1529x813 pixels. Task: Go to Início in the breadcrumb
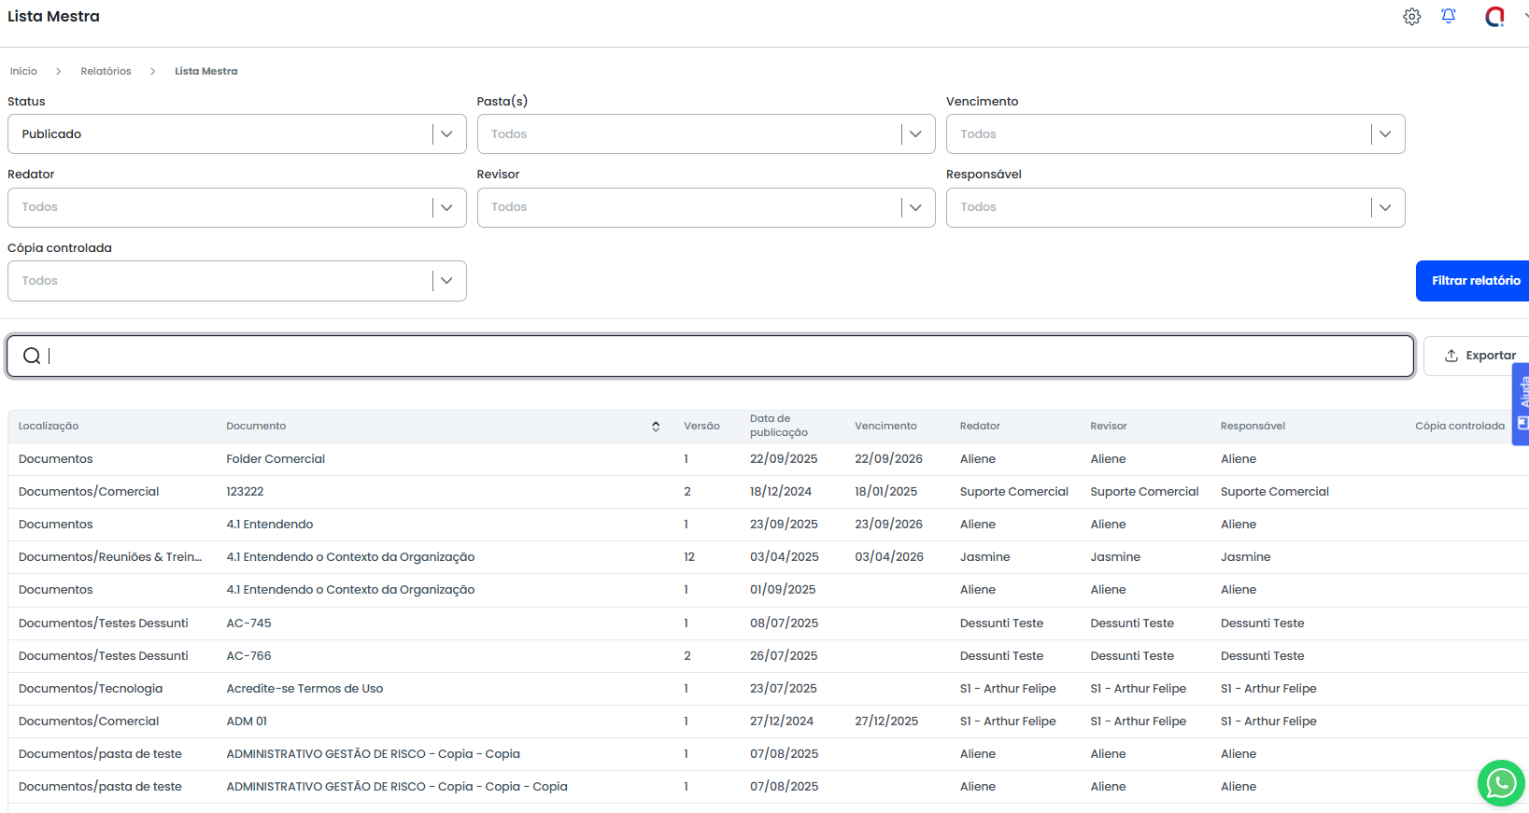point(23,72)
